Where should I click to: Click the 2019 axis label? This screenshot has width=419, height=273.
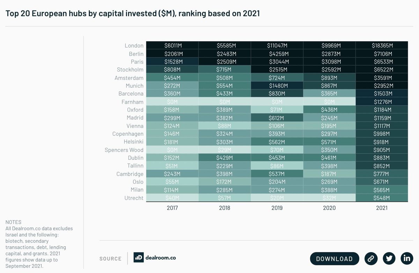click(x=277, y=208)
